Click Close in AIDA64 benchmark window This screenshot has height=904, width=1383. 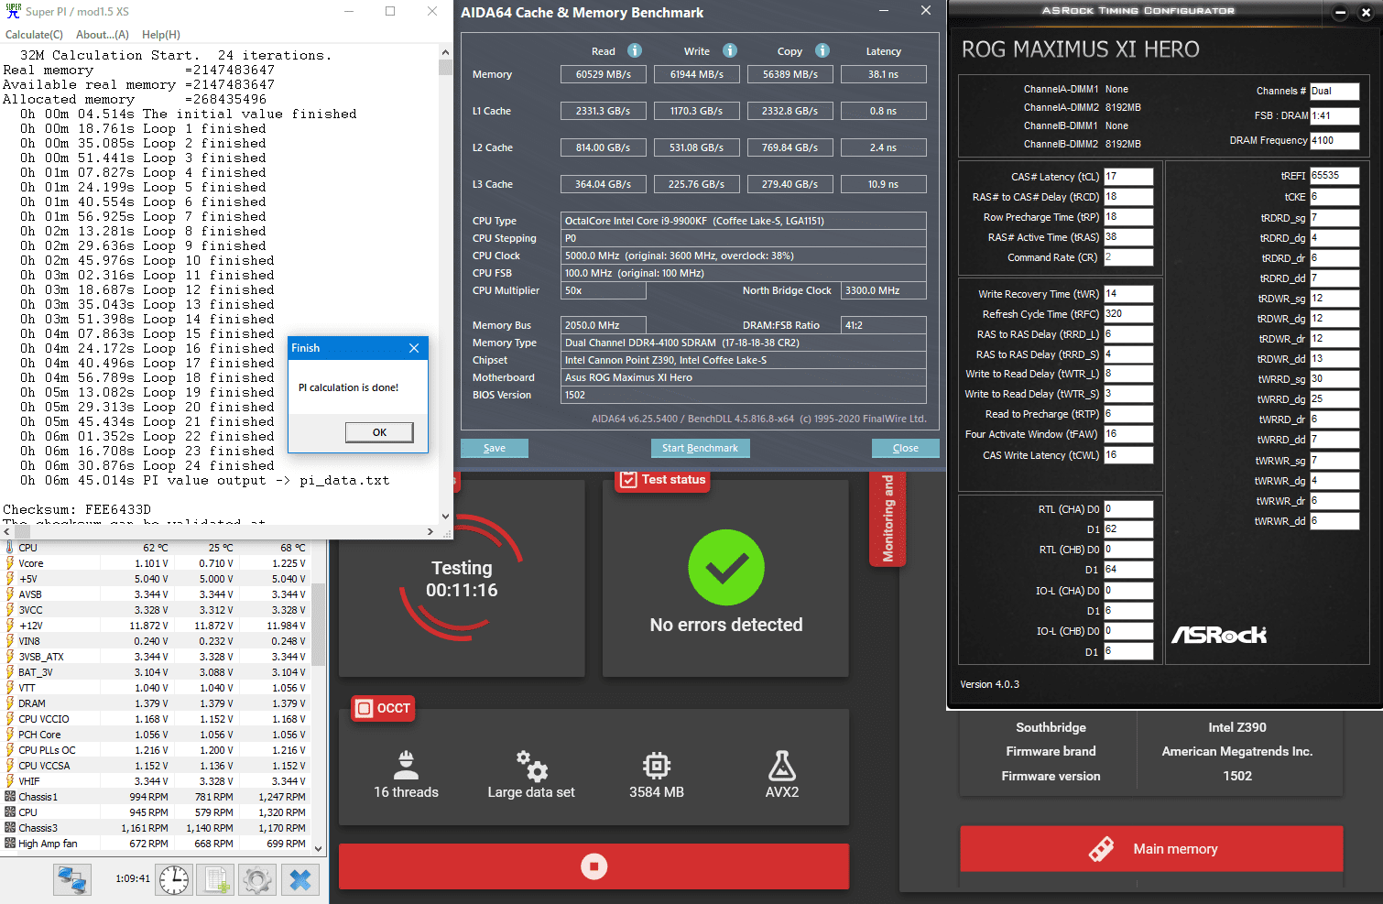[906, 448]
